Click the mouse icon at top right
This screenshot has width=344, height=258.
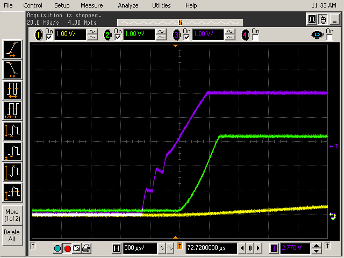(323, 19)
